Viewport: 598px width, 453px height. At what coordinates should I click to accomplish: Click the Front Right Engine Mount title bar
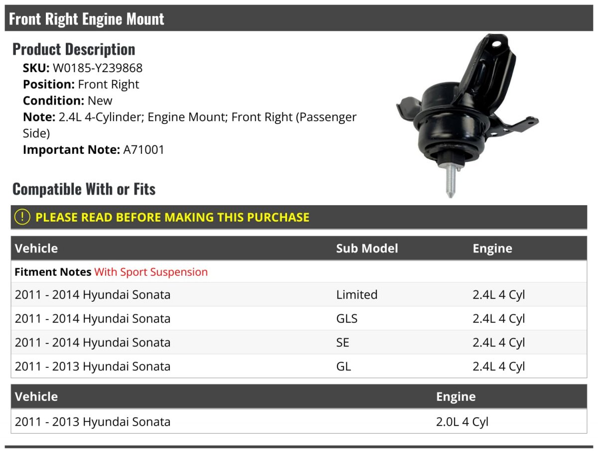tap(299, 19)
